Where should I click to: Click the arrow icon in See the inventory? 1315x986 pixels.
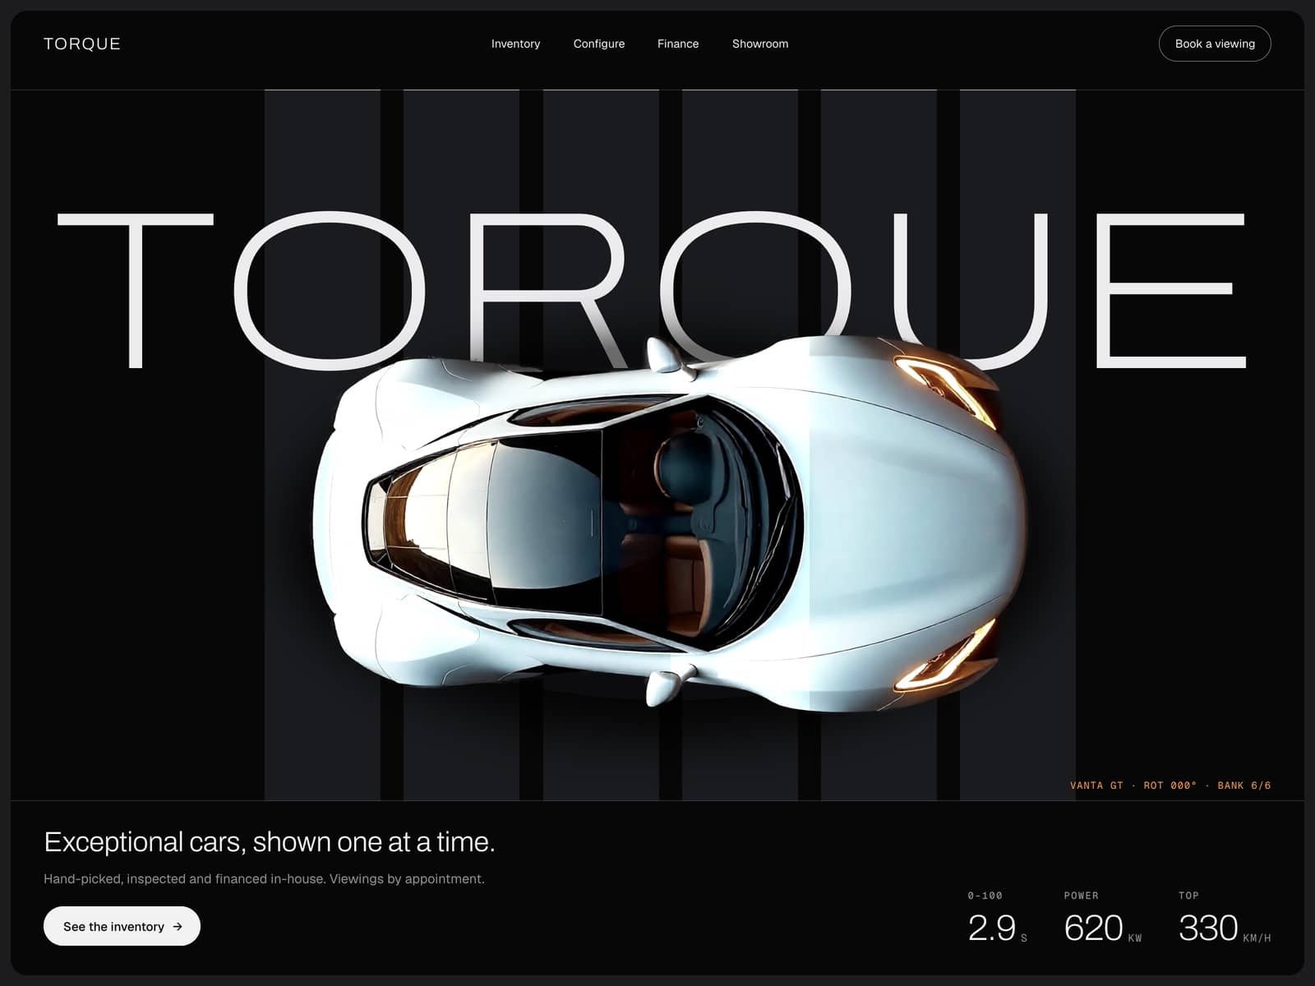click(178, 926)
